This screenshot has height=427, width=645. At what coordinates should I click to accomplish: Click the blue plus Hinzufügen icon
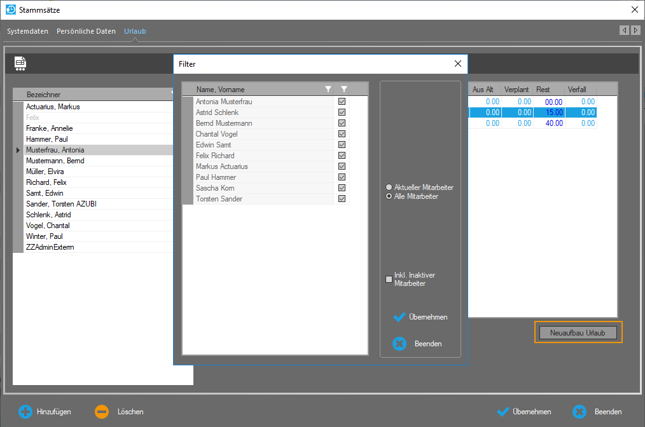tap(25, 412)
